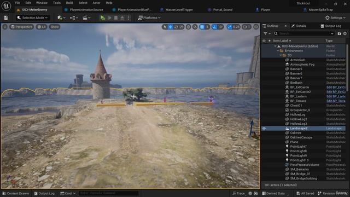Toggle surface snapping in the viewport
The height and width of the screenshot is (197, 350).
pos(195,27)
